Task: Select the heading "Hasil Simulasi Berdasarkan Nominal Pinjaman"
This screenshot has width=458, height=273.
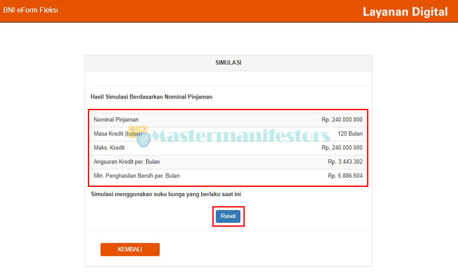Action: pos(151,97)
